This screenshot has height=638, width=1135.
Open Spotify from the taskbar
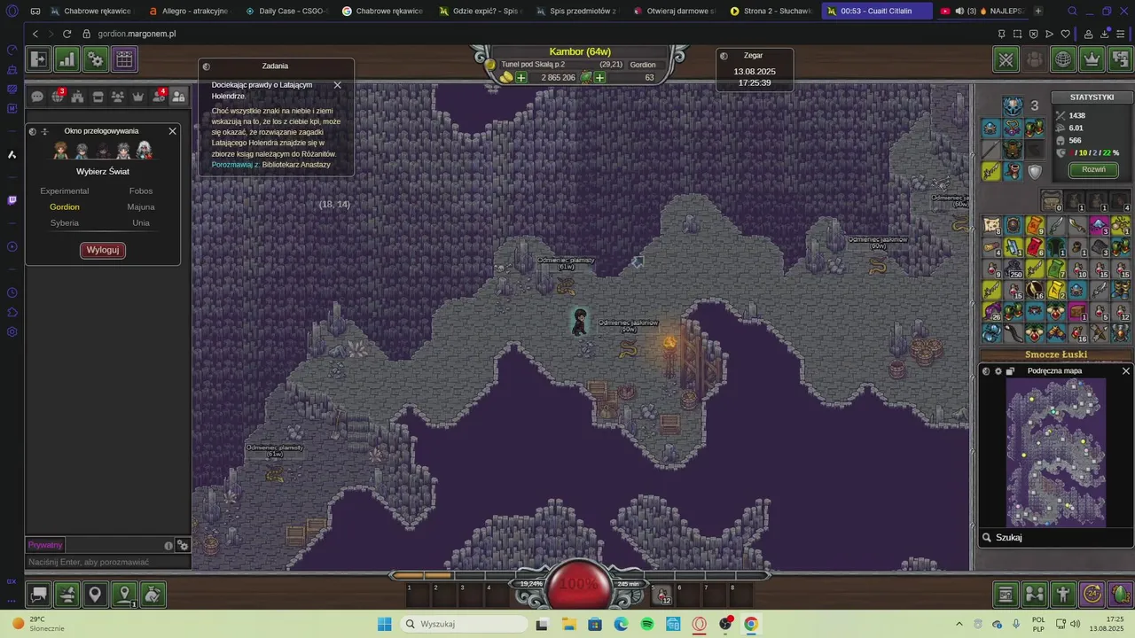click(x=647, y=624)
